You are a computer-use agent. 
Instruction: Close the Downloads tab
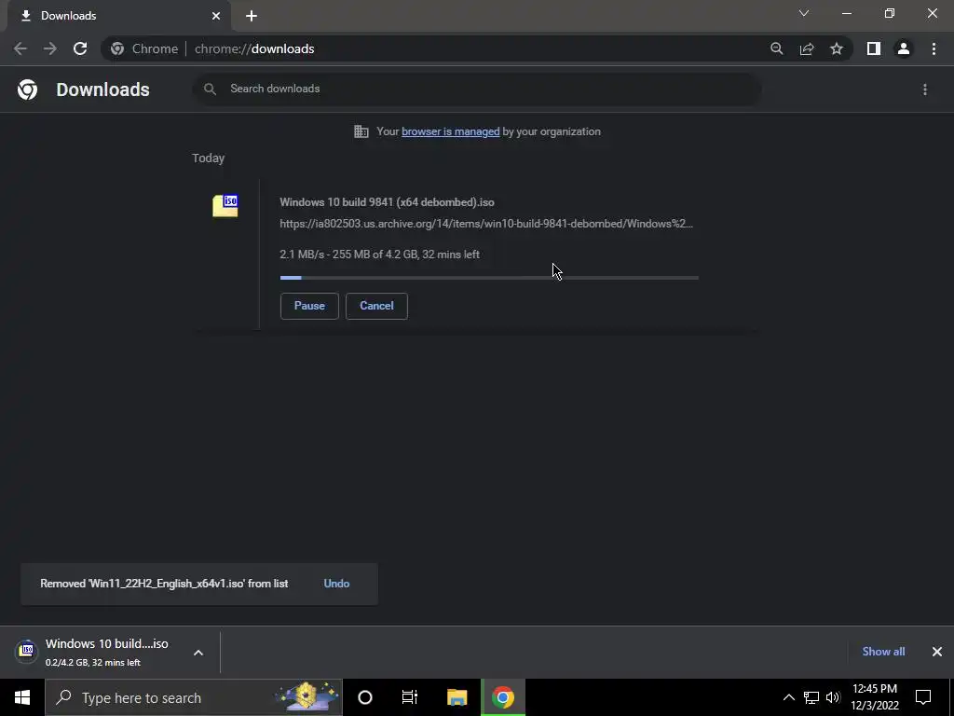[x=216, y=16]
